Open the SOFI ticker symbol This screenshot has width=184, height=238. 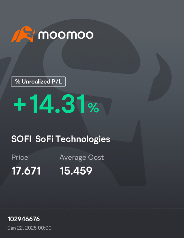click(21, 139)
